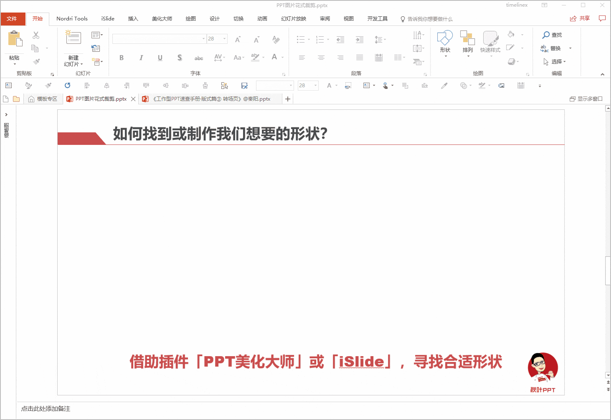The width and height of the screenshot is (611, 420).
Task: Click the Decrease Indent icon
Action: click(340, 40)
